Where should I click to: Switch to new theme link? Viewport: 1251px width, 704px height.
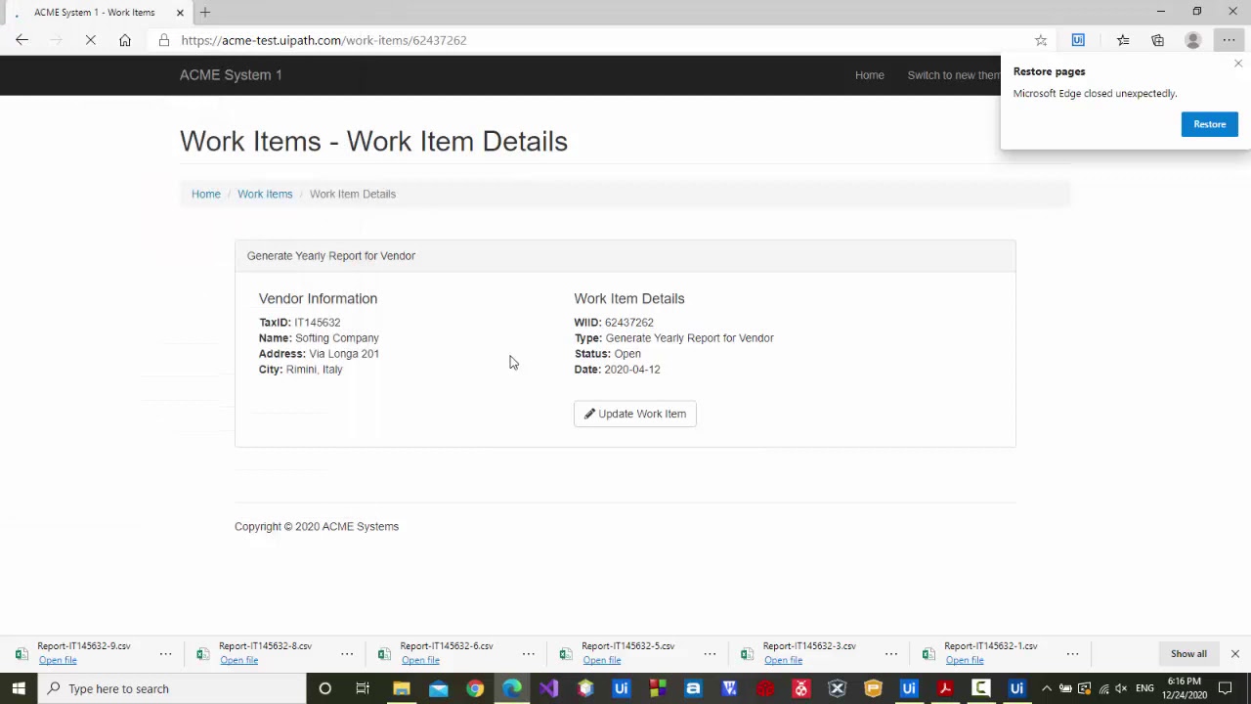(x=954, y=75)
